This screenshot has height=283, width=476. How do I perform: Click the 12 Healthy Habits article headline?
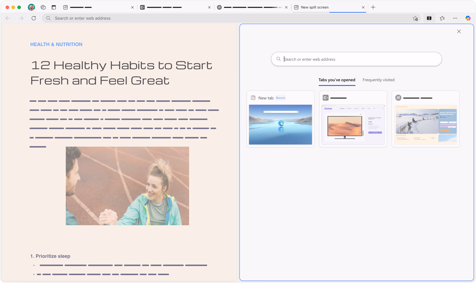point(121,73)
